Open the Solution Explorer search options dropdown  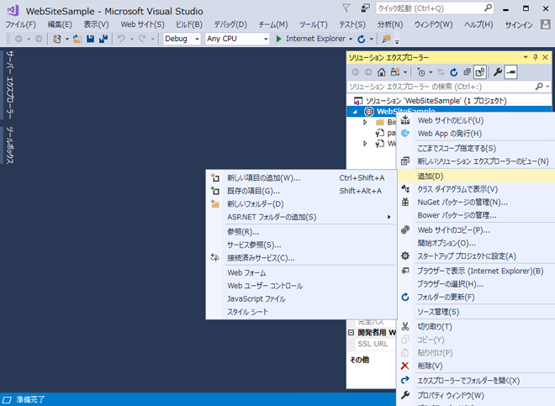(547, 87)
